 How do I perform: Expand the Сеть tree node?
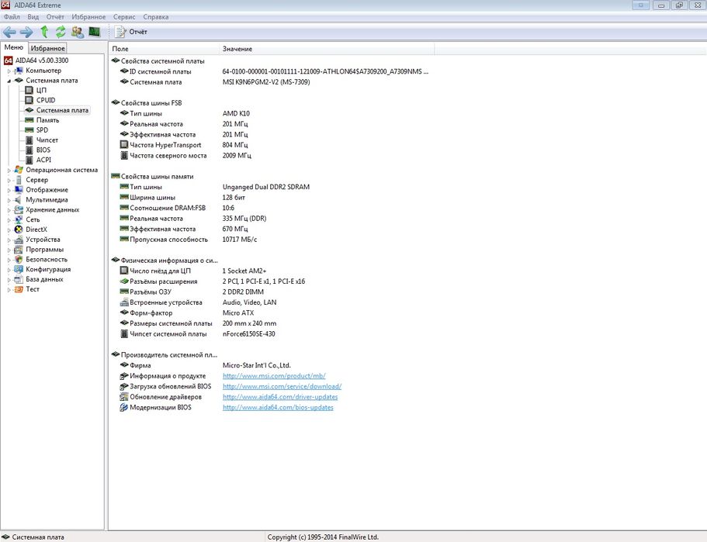click(9, 220)
